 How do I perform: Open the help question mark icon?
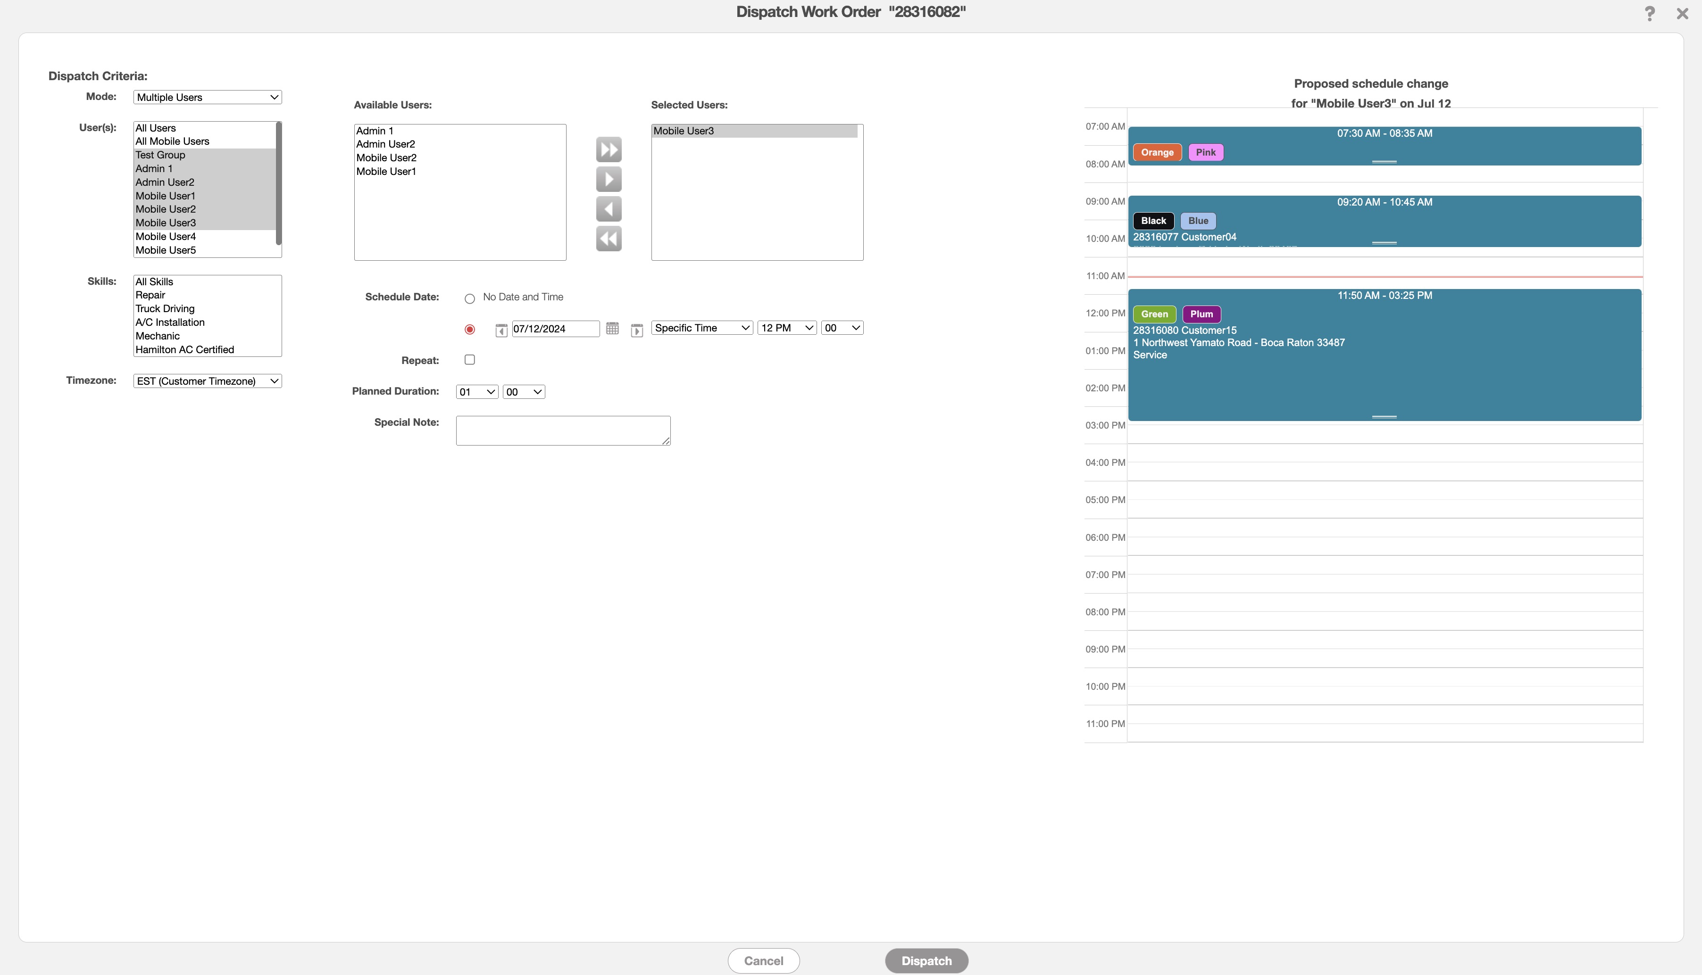point(1649,13)
